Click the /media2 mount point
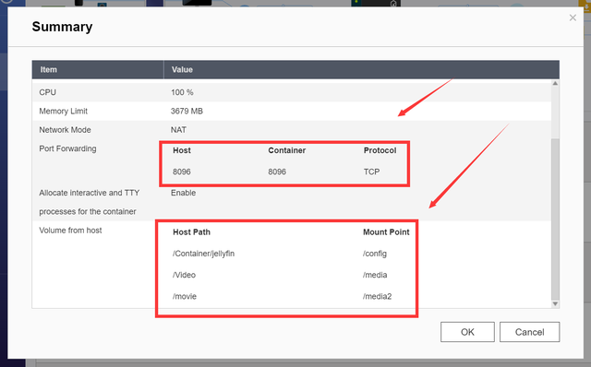Screen dimensions: 591x367 coord(378,297)
